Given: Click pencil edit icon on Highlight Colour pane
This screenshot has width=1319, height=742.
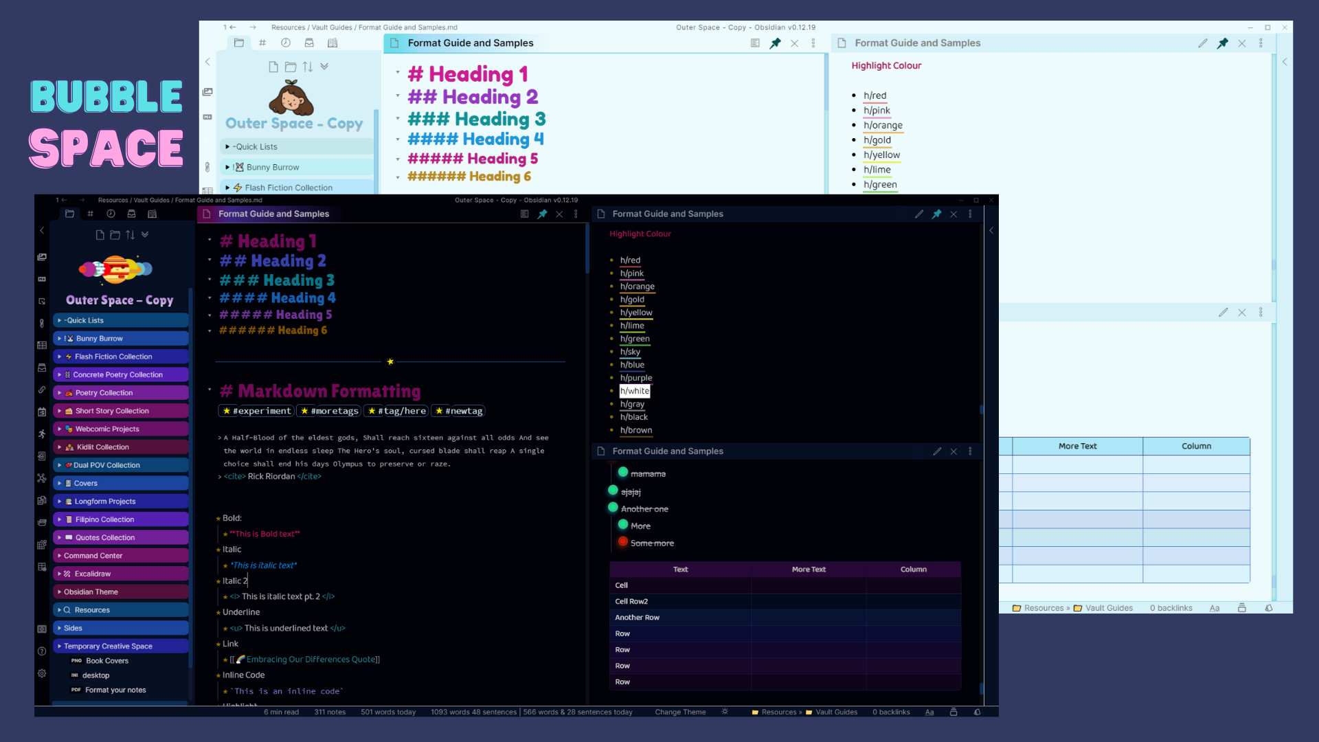Looking at the screenshot, I should [x=919, y=214].
